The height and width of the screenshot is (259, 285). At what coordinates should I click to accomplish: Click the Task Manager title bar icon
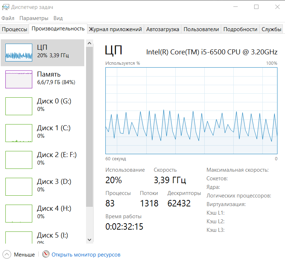[5, 7]
